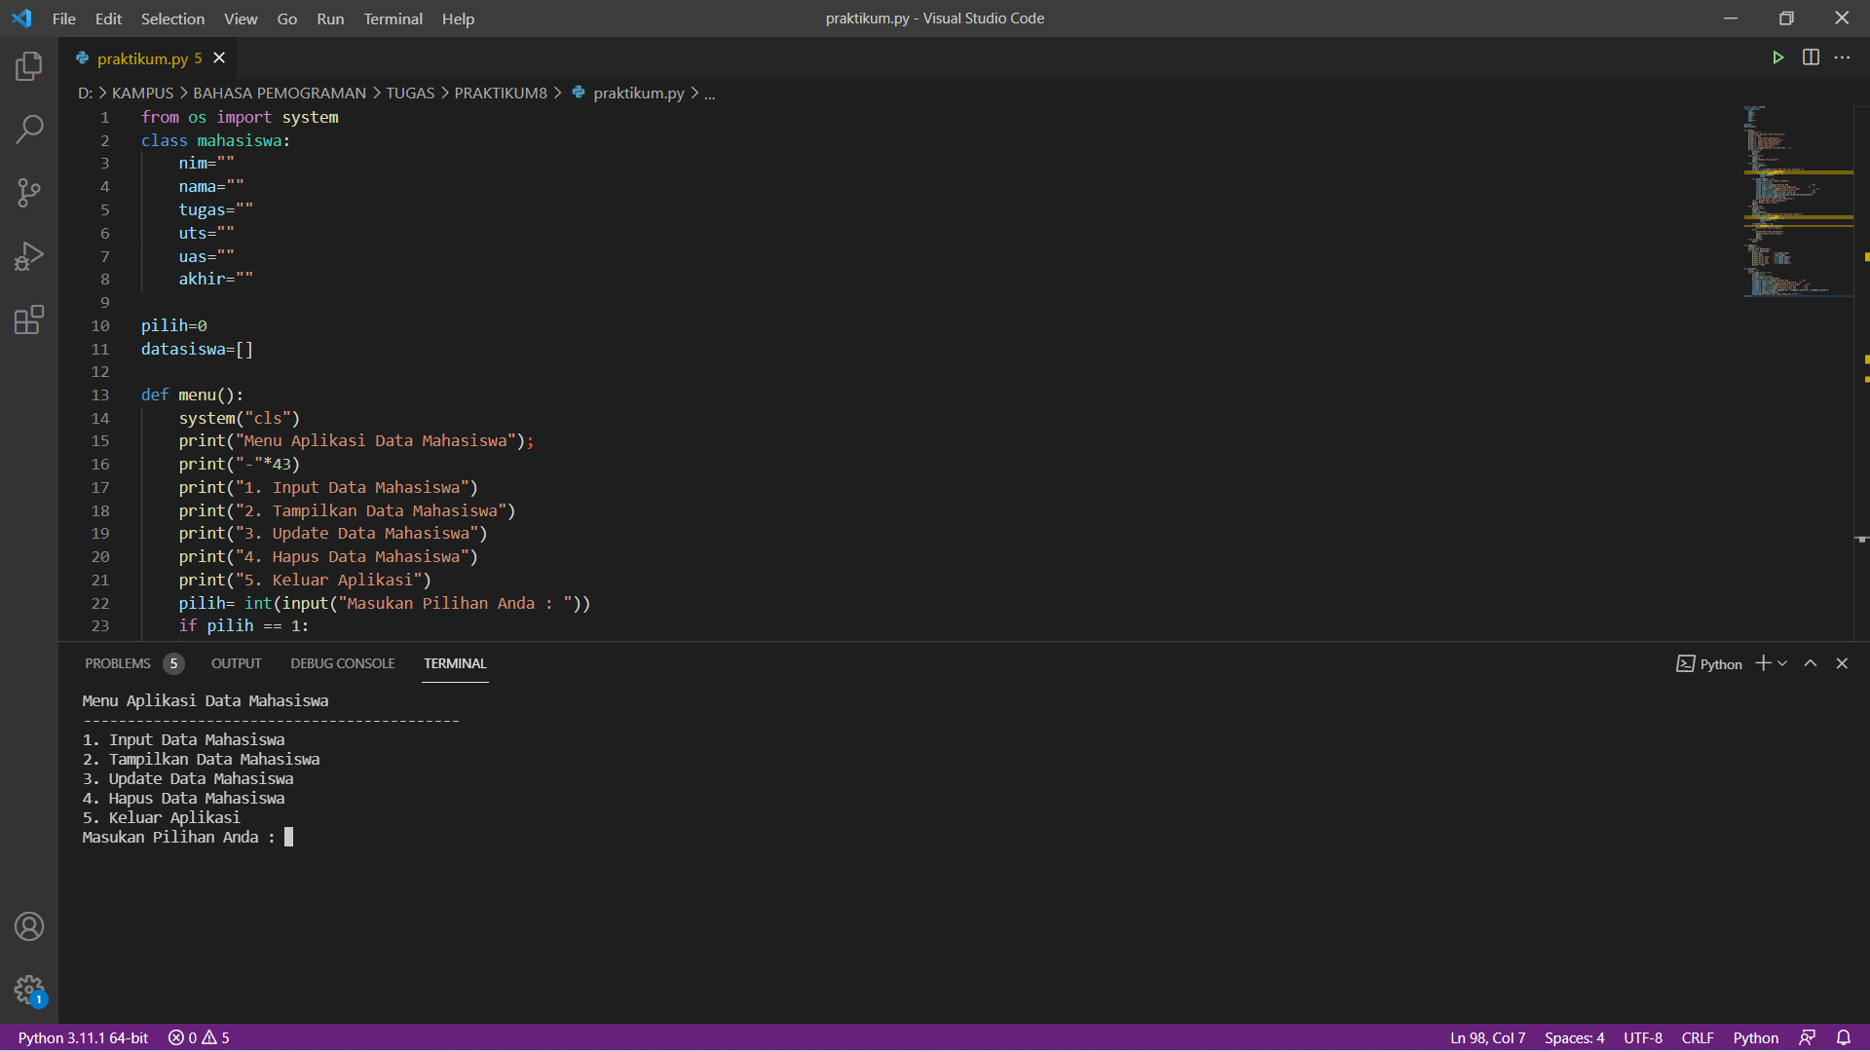Image resolution: width=1870 pixels, height=1052 pixels.
Task: Change end of line sequence CRLF
Action: click(x=1698, y=1037)
